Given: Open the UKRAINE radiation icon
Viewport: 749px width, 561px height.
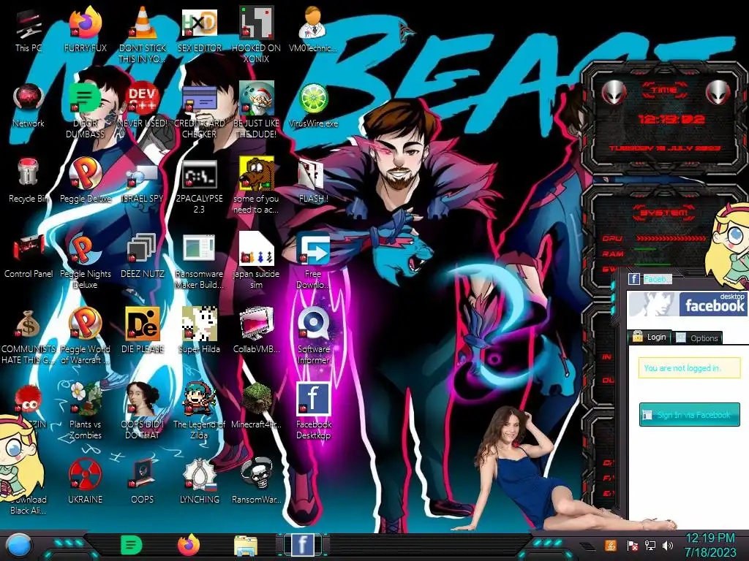Looking at the screenshot, I should pos(86,474).
